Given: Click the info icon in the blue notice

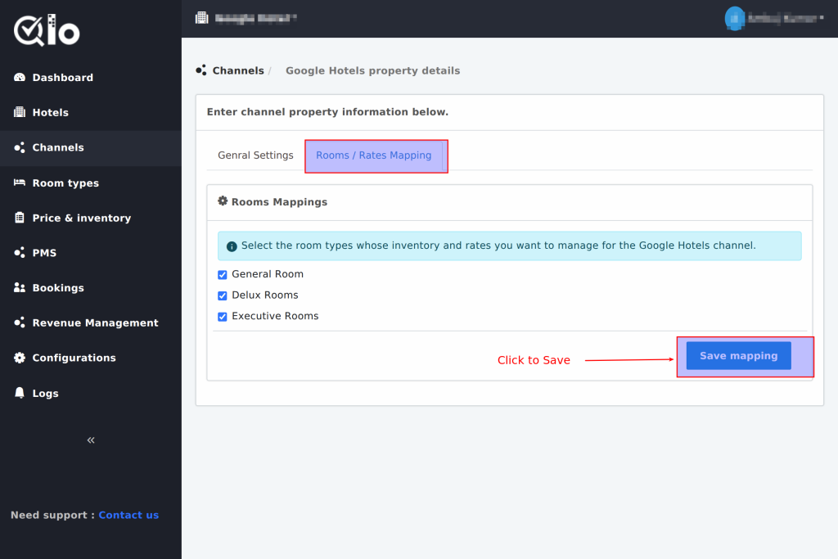Looking at the screenshot, I should [x=232, y=246].
